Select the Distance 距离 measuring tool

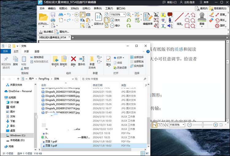(220, 14)
